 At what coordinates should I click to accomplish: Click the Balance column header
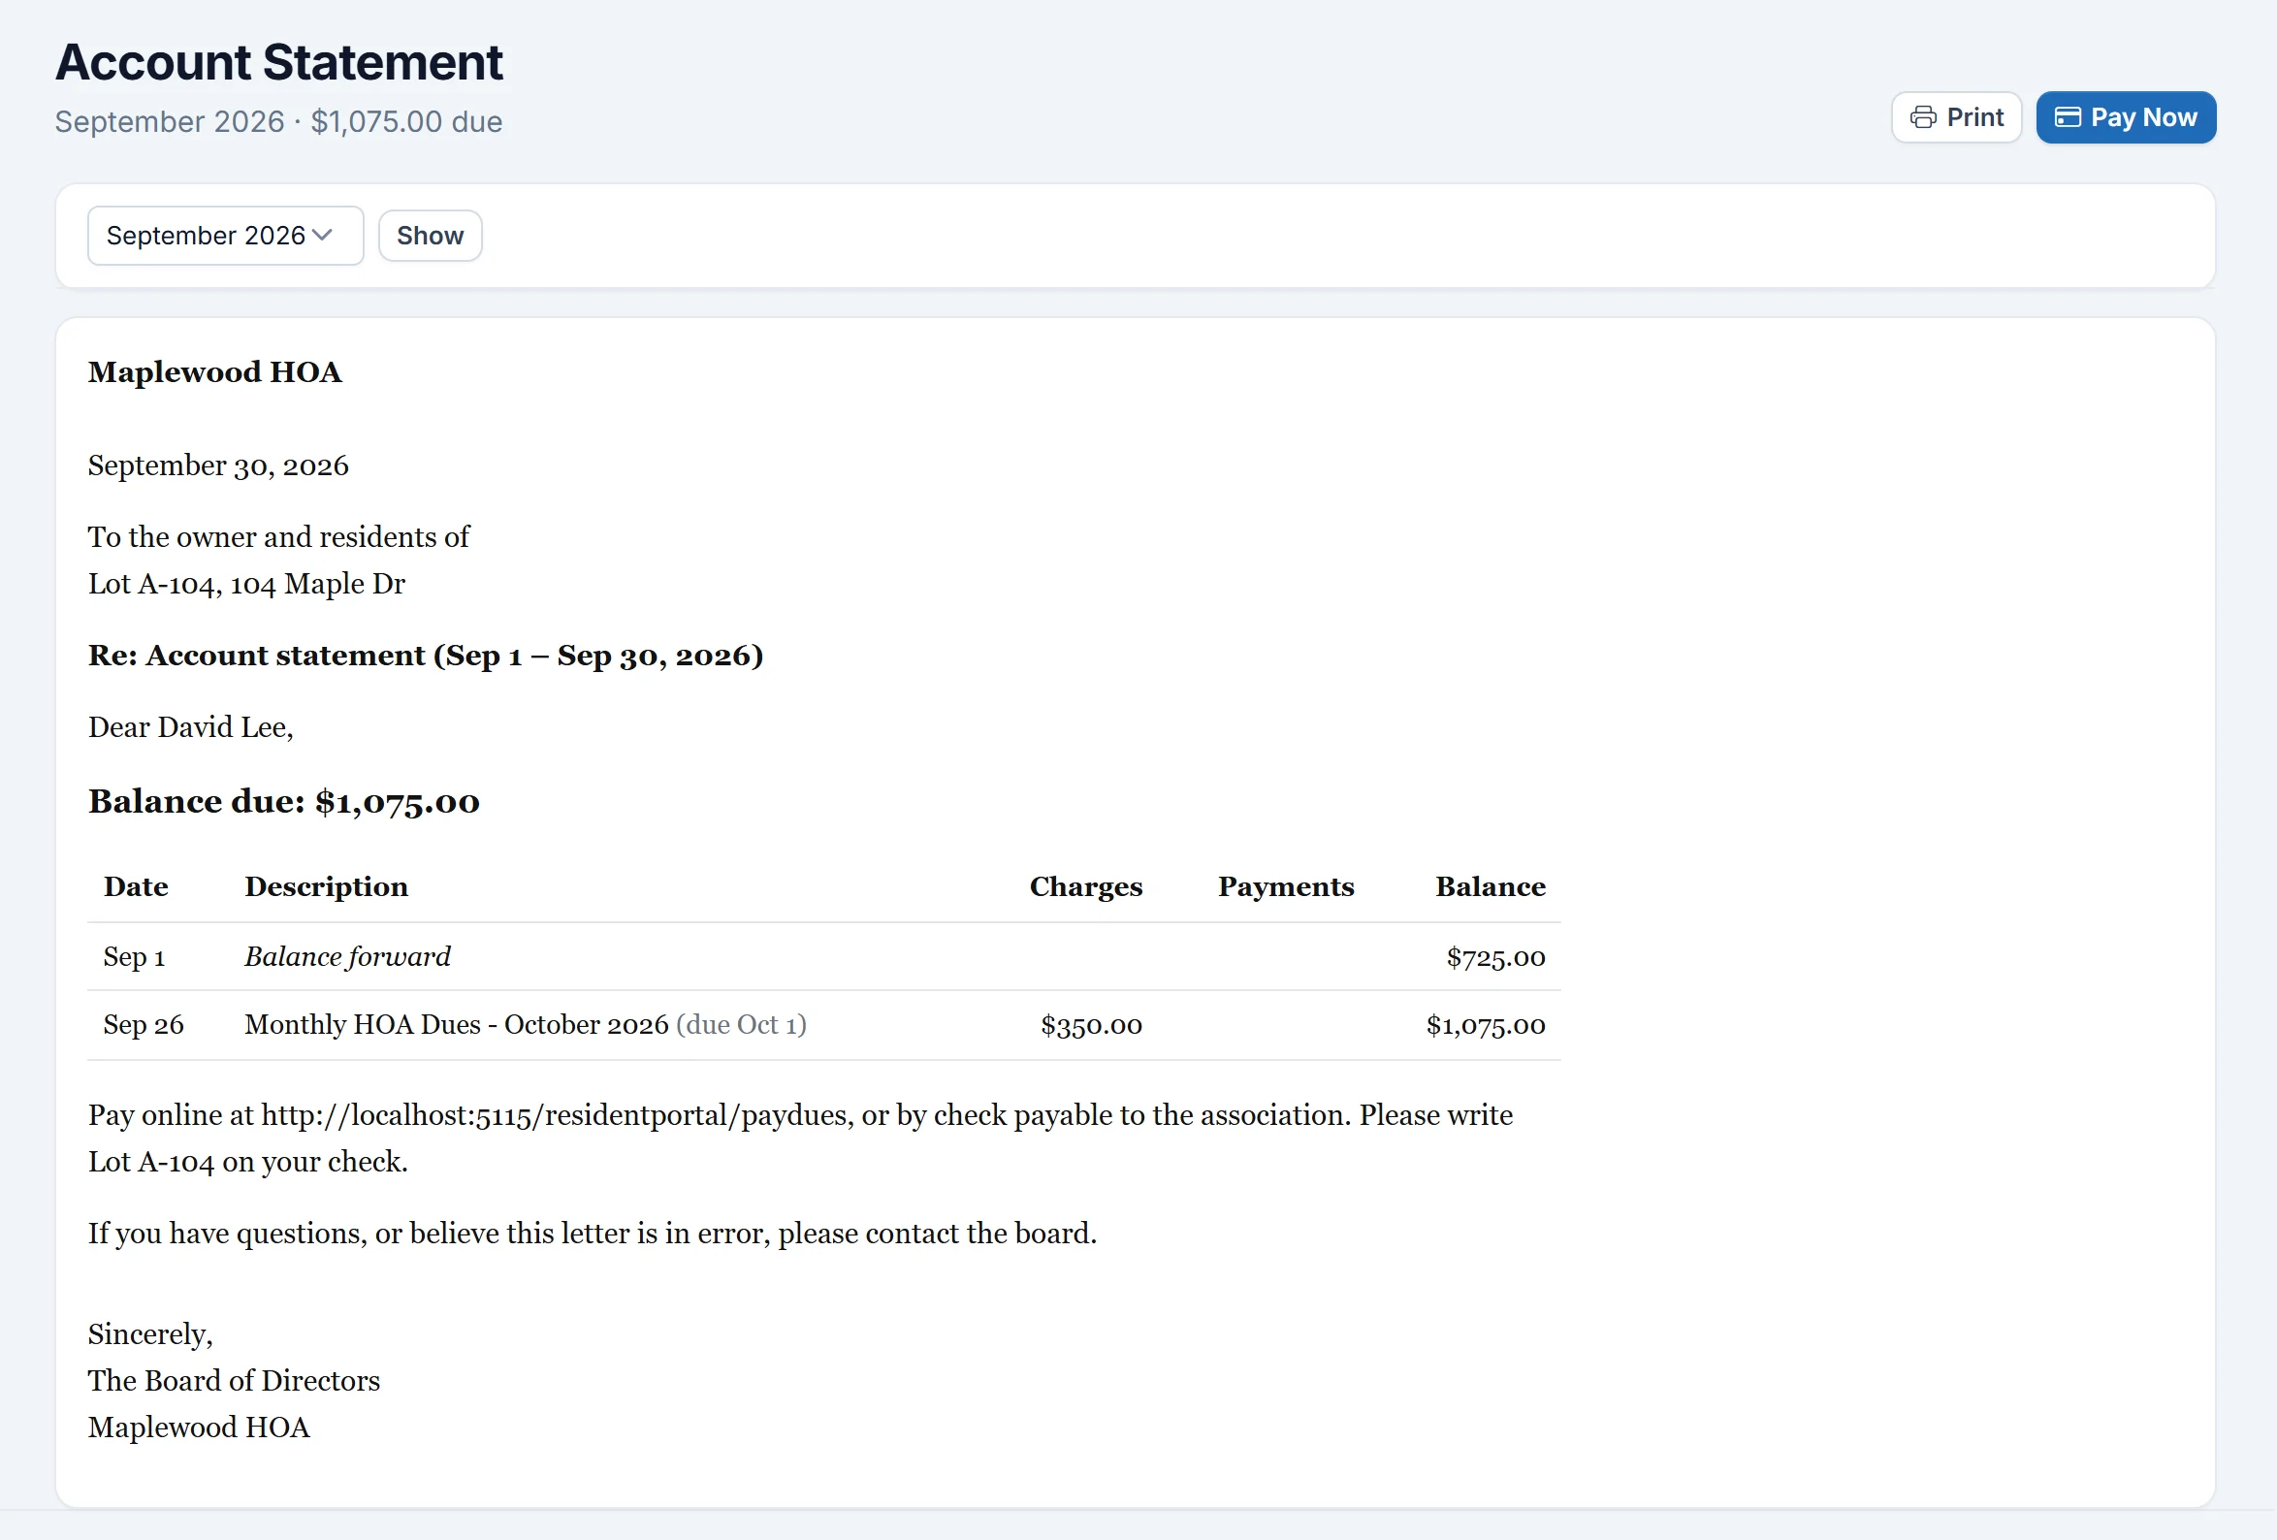pyautogui.click(x=1491, y=886)
